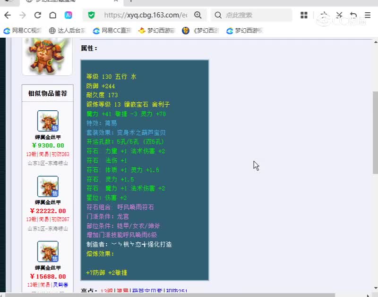Viewport: 378px width, 297px height.
Task: Go back to the previous page
Action: (x=8, y=15)
